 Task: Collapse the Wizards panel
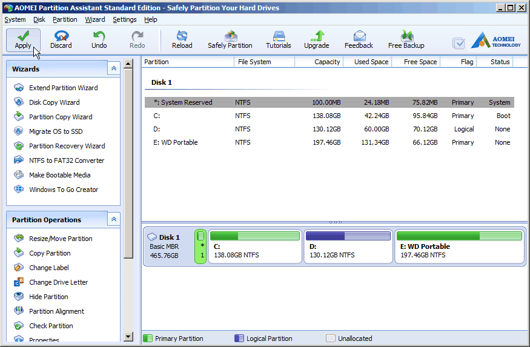114,68
